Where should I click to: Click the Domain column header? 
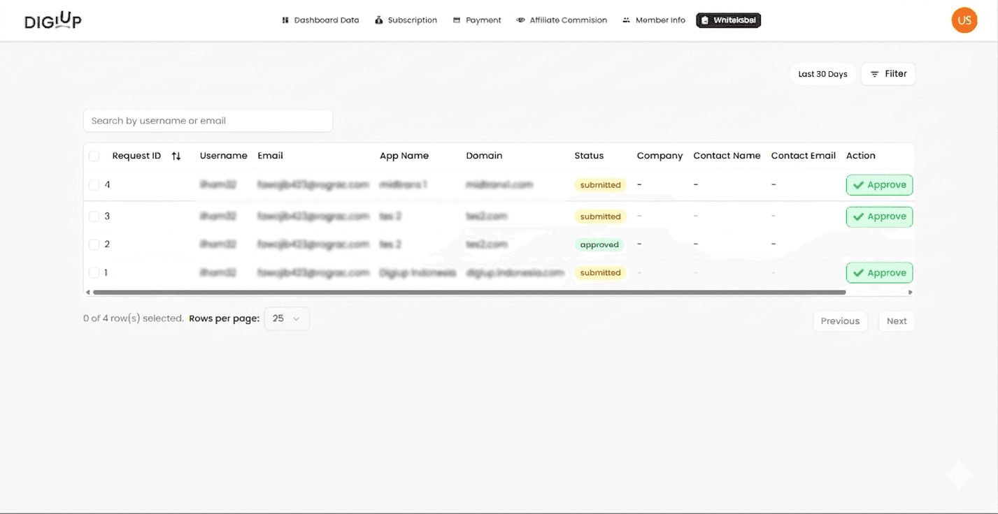point(484,156)
